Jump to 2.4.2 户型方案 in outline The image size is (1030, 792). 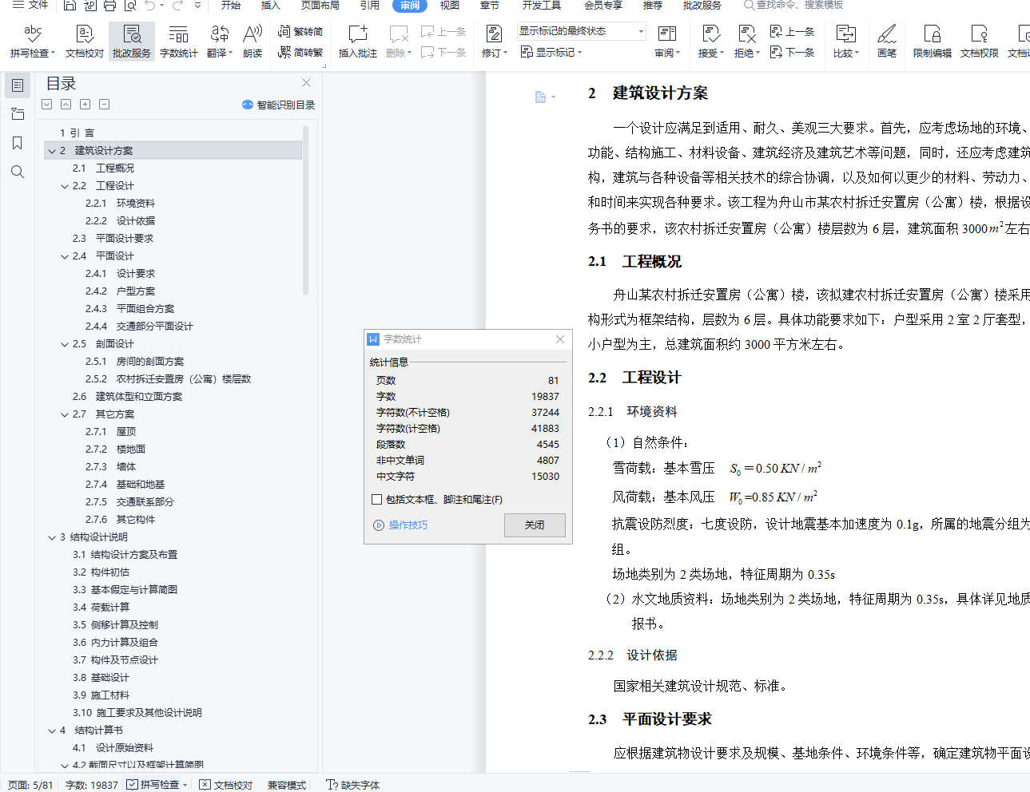[120, 291]
